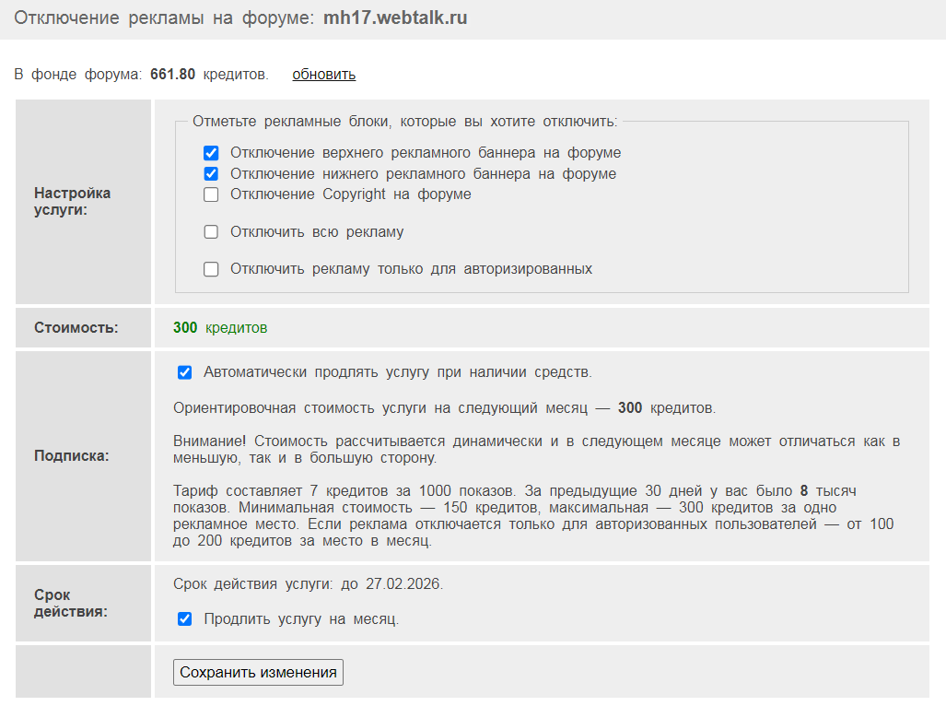Image resolution: width=946 pixels, height=706 pixels.
Task: Uncheck the bottom advertising banner removal checkbox
Action: point(211,174)
